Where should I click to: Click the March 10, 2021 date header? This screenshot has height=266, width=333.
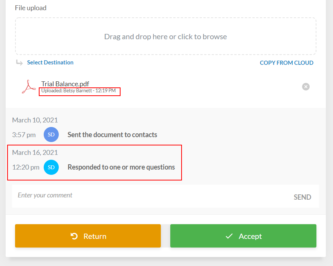tap(35, 120)
